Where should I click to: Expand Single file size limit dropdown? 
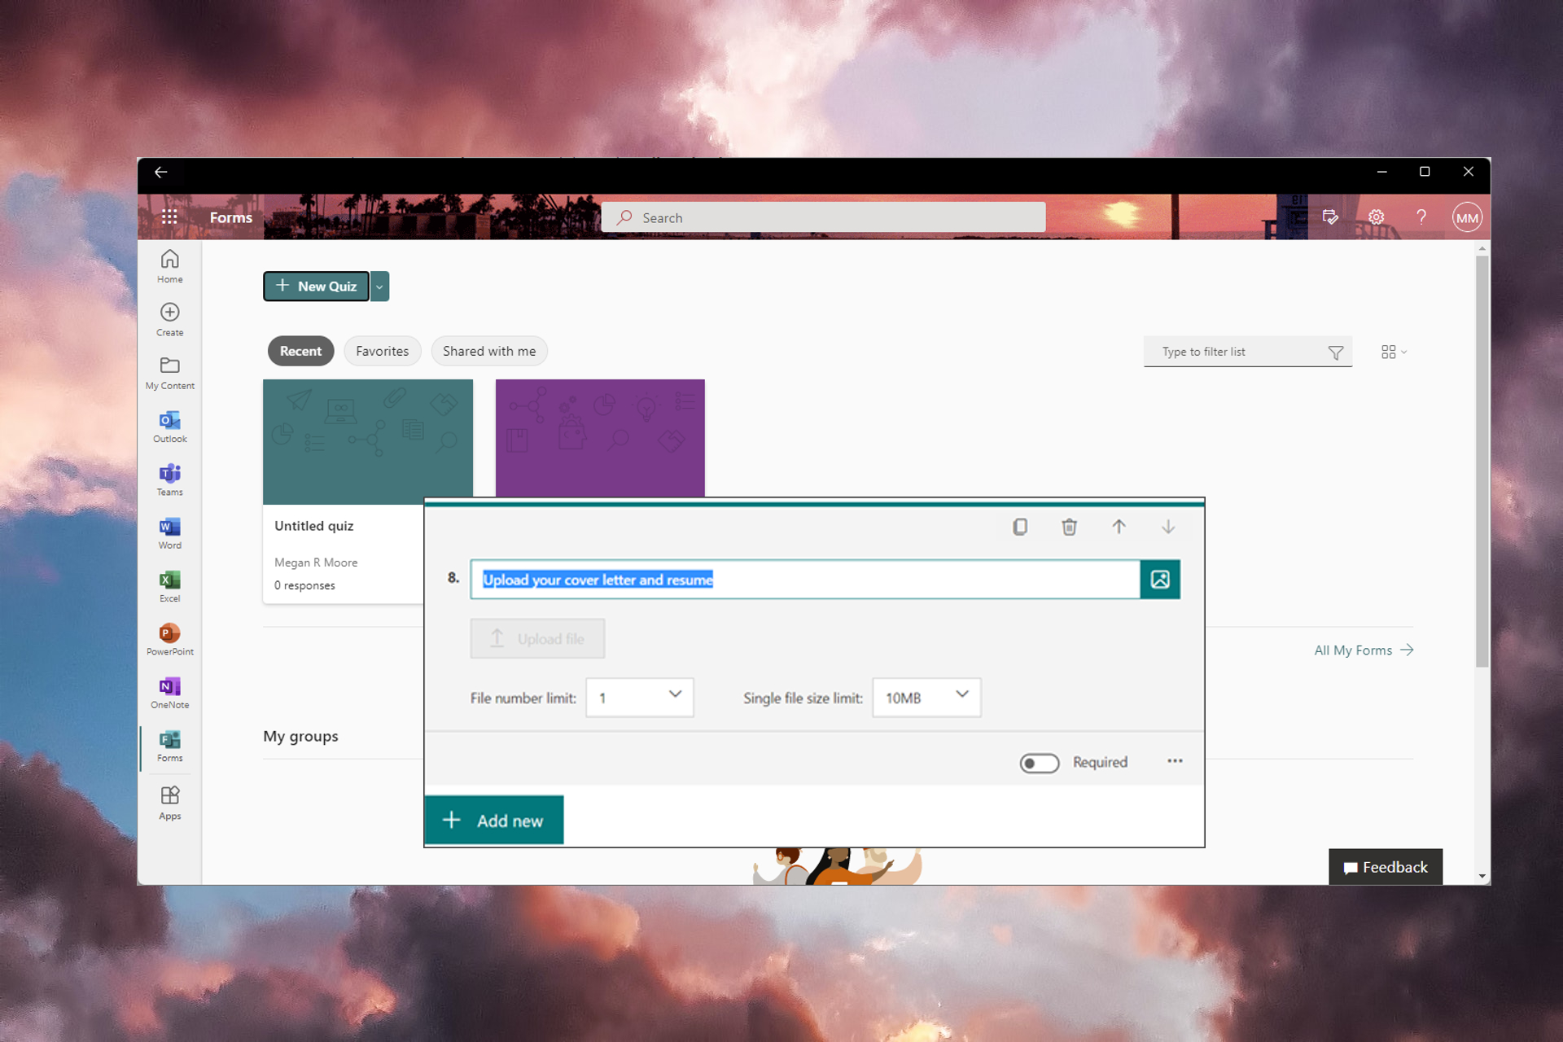click(926, 698)
